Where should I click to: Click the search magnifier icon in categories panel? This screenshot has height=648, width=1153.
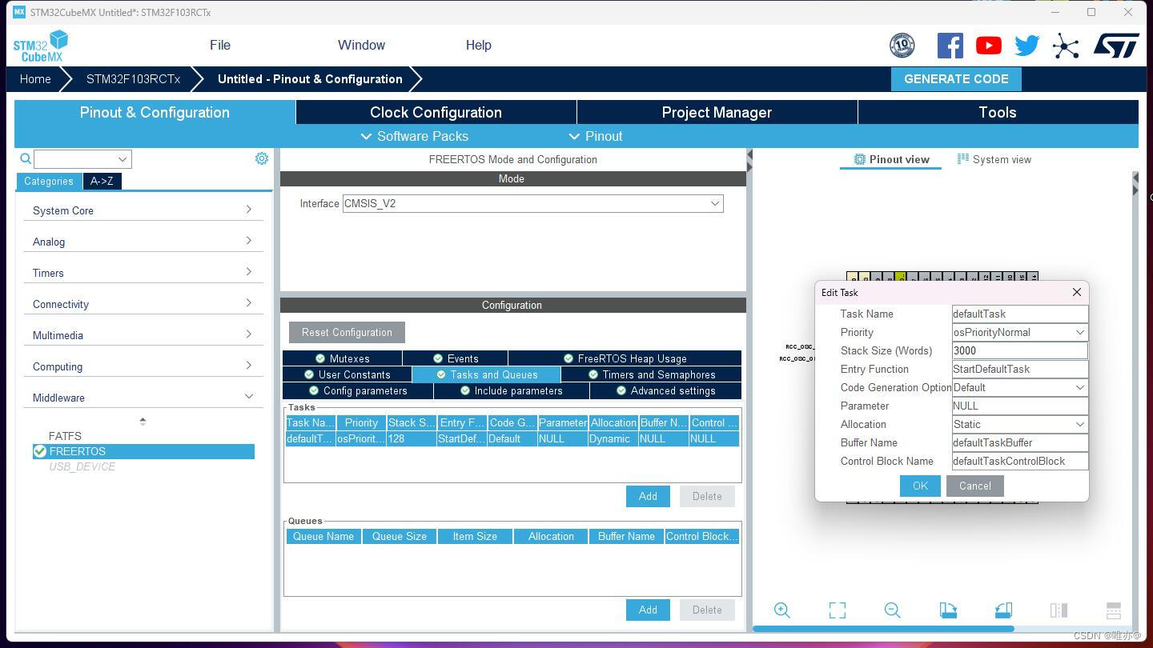click(26, 159)
